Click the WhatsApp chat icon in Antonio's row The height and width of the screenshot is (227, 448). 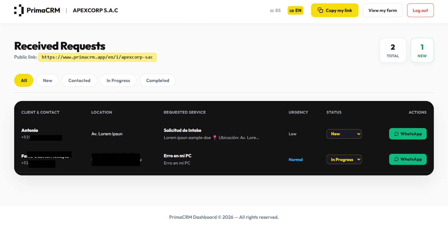396,134
